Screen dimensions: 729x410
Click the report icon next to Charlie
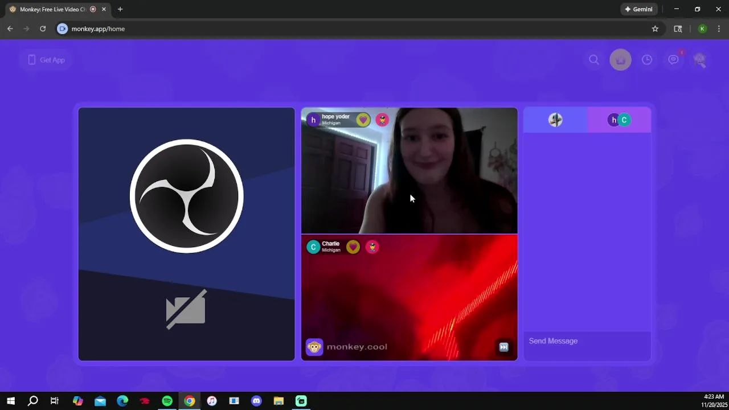tap(372, 247)
